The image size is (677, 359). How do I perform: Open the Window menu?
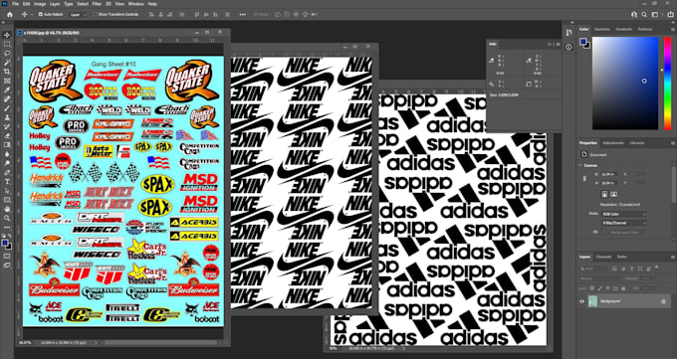[x=136, y=4]
